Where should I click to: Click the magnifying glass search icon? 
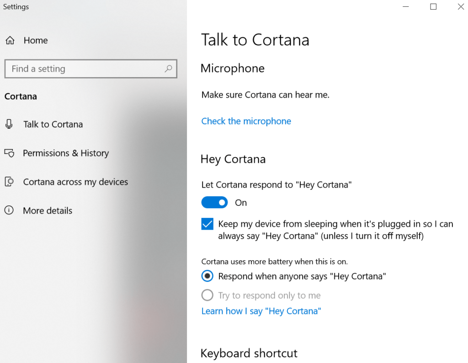pyautogui.click(x=168, y=69)
